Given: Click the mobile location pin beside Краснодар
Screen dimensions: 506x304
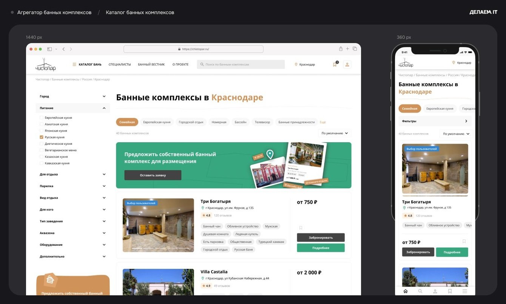Looking at the screenshot, I should pyautogui.click(x=454, y=62).
